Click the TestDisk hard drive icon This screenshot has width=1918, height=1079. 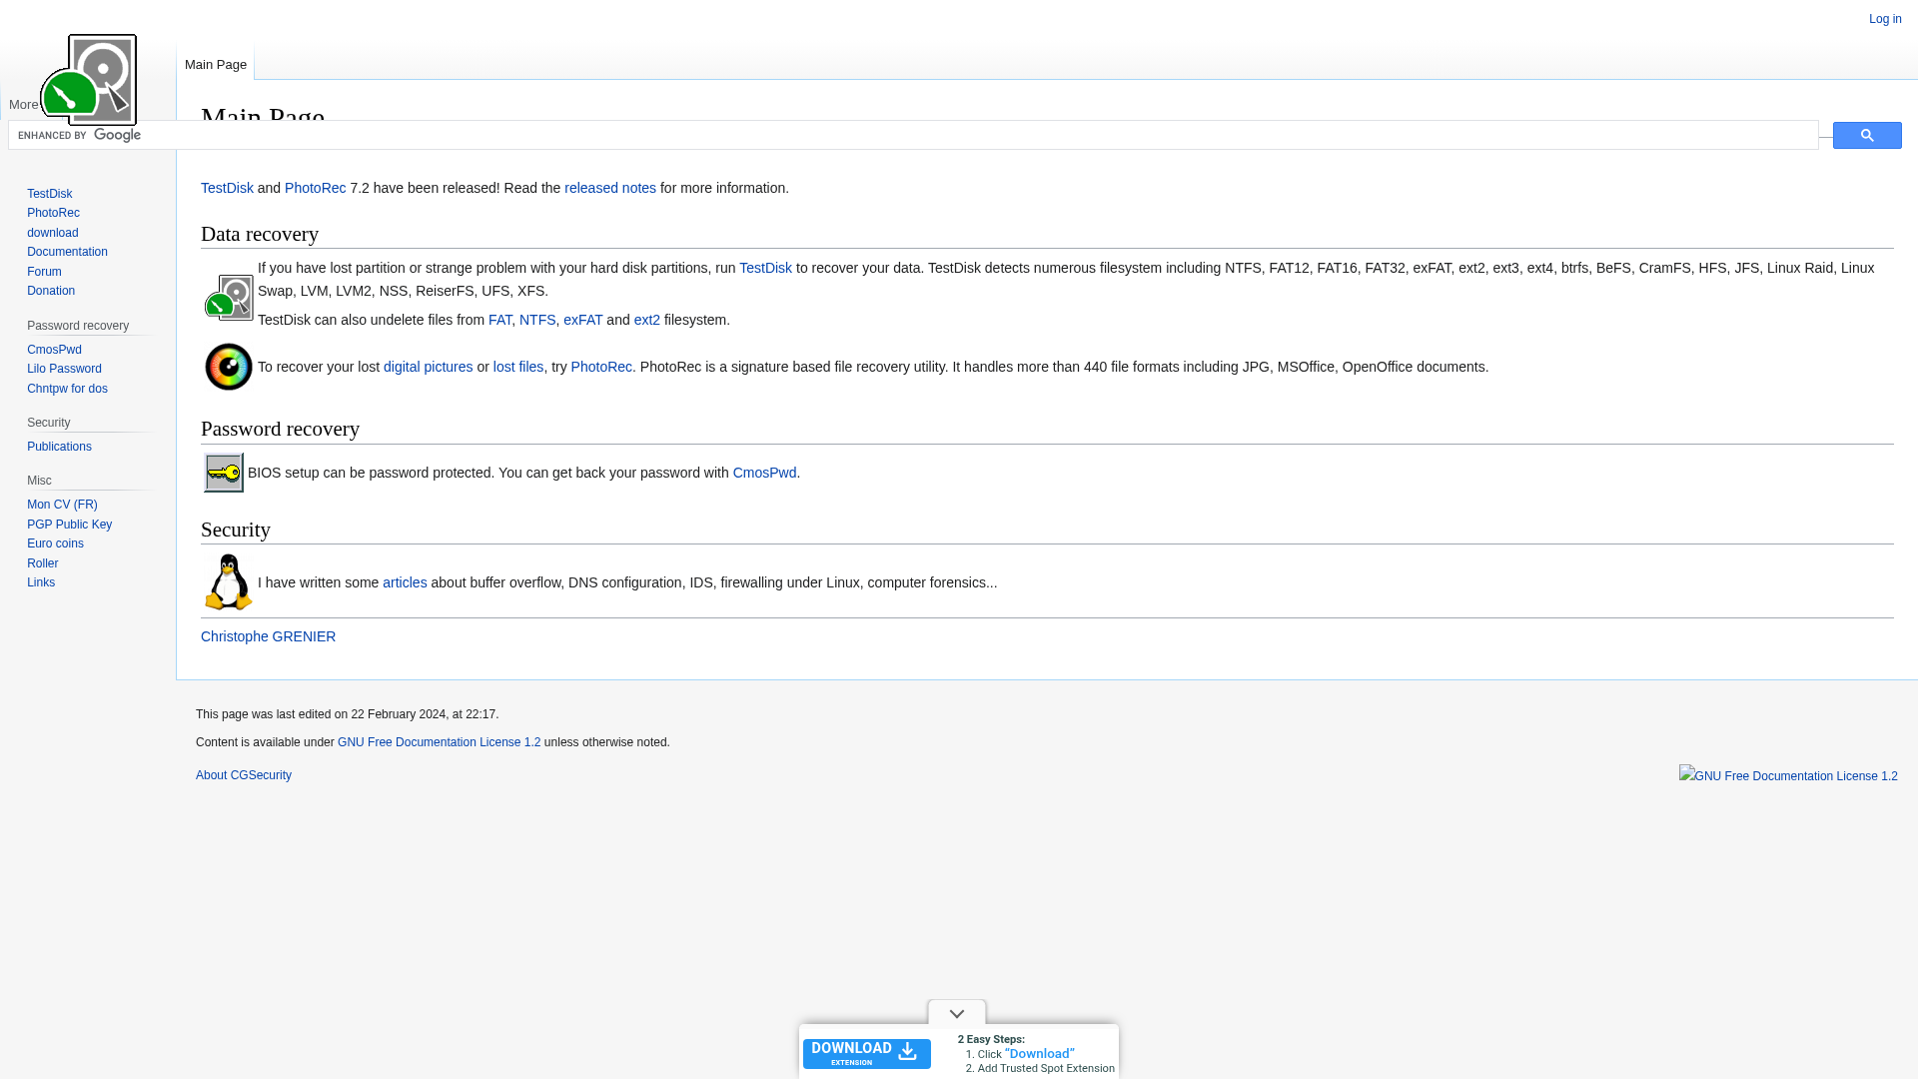coord(228,296)
